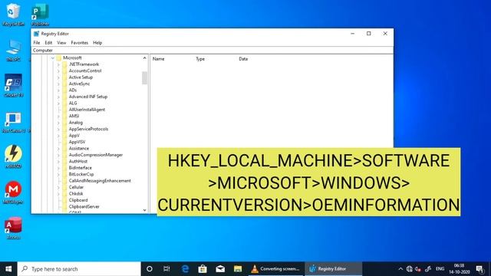Expand the Advanced INF Setup key
This screenshot has height=276, width=491.
coord(58,97)
